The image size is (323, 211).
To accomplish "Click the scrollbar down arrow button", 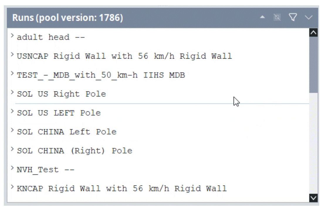I will tap(313, 198).
